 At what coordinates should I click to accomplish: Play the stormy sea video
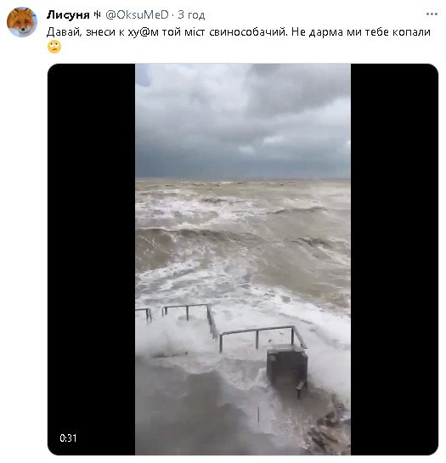click(x=243, y=259)
